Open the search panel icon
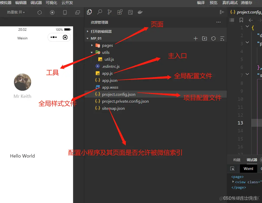The width and height of the screenshot is (262, 203). [x=99, y=12]
